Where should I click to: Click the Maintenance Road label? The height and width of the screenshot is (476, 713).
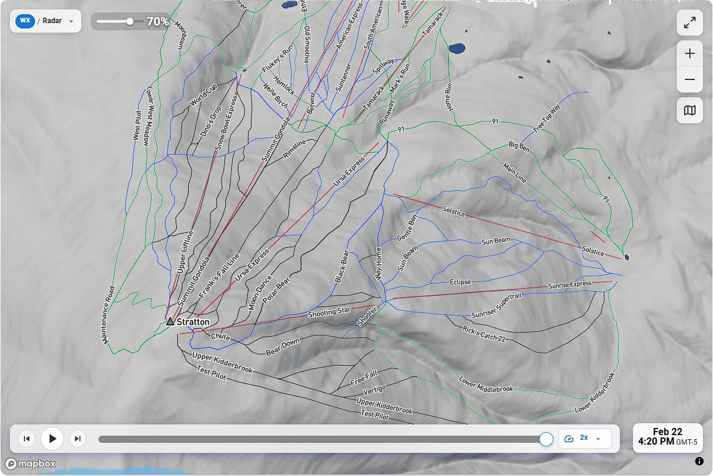[107, 314]
